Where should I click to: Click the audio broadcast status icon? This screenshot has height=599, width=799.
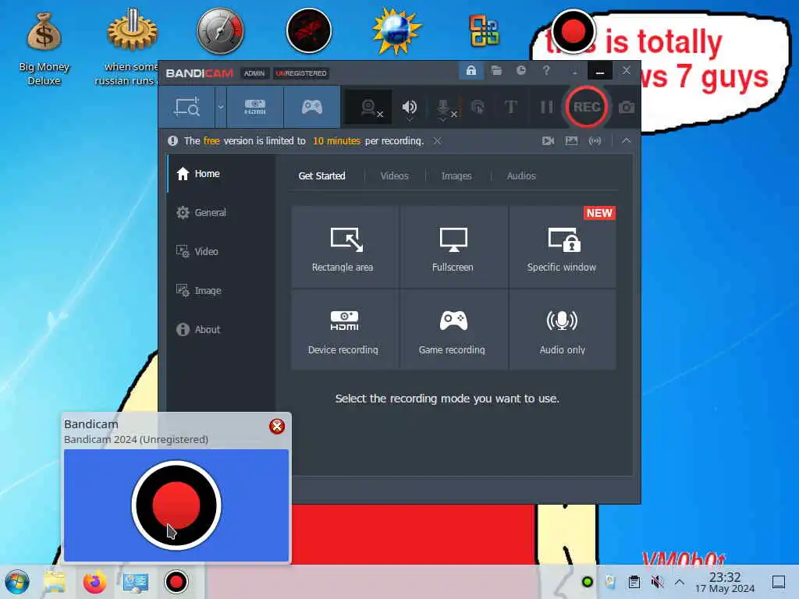tap(595, 141)
